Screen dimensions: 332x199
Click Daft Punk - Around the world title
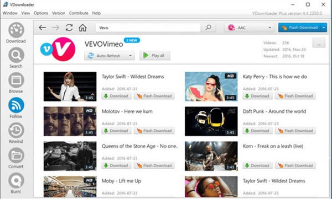(274, 111)
